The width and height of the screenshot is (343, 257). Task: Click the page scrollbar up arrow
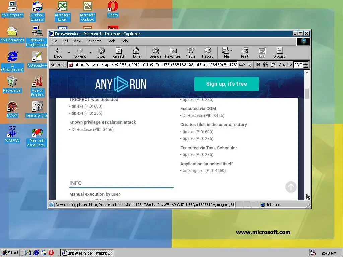tap(307, 72)
